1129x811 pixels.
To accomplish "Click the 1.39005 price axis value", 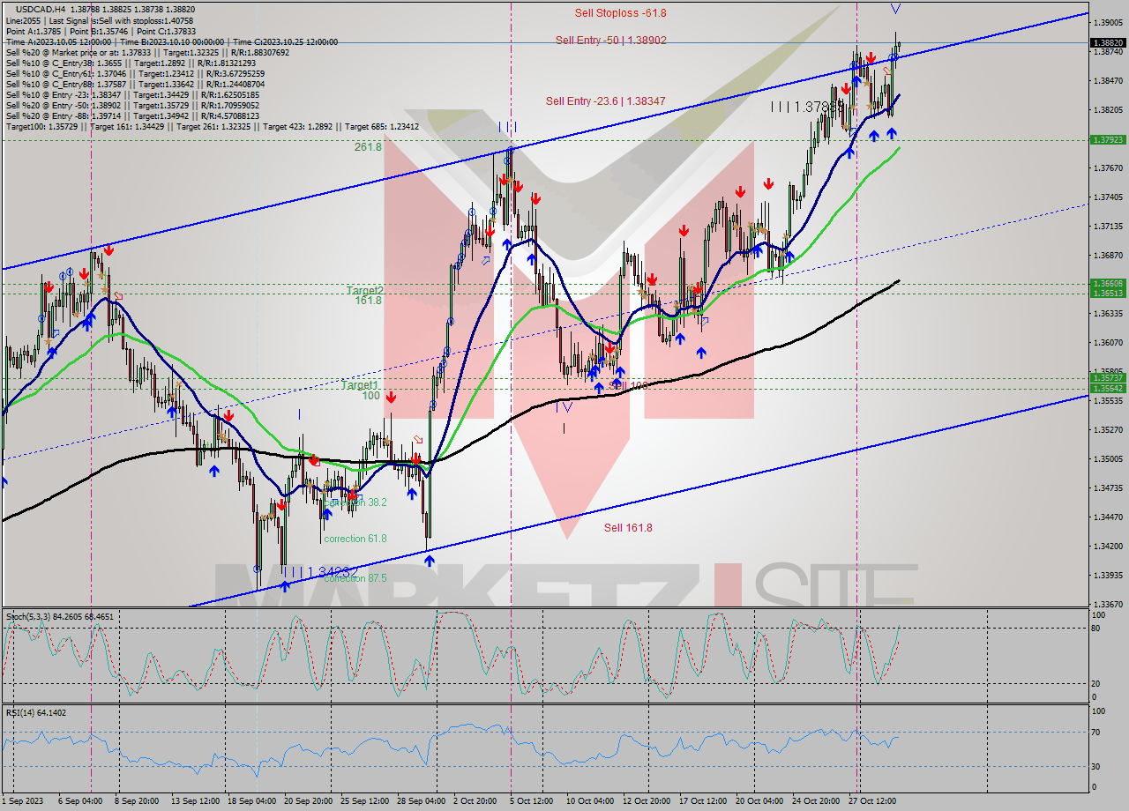I will click(x=1109, y=22).
